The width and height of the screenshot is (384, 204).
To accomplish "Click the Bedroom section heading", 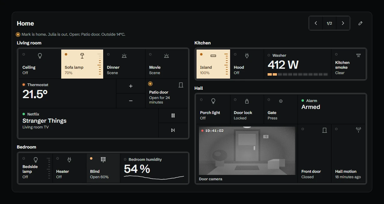I will click(x=26, y=147).
